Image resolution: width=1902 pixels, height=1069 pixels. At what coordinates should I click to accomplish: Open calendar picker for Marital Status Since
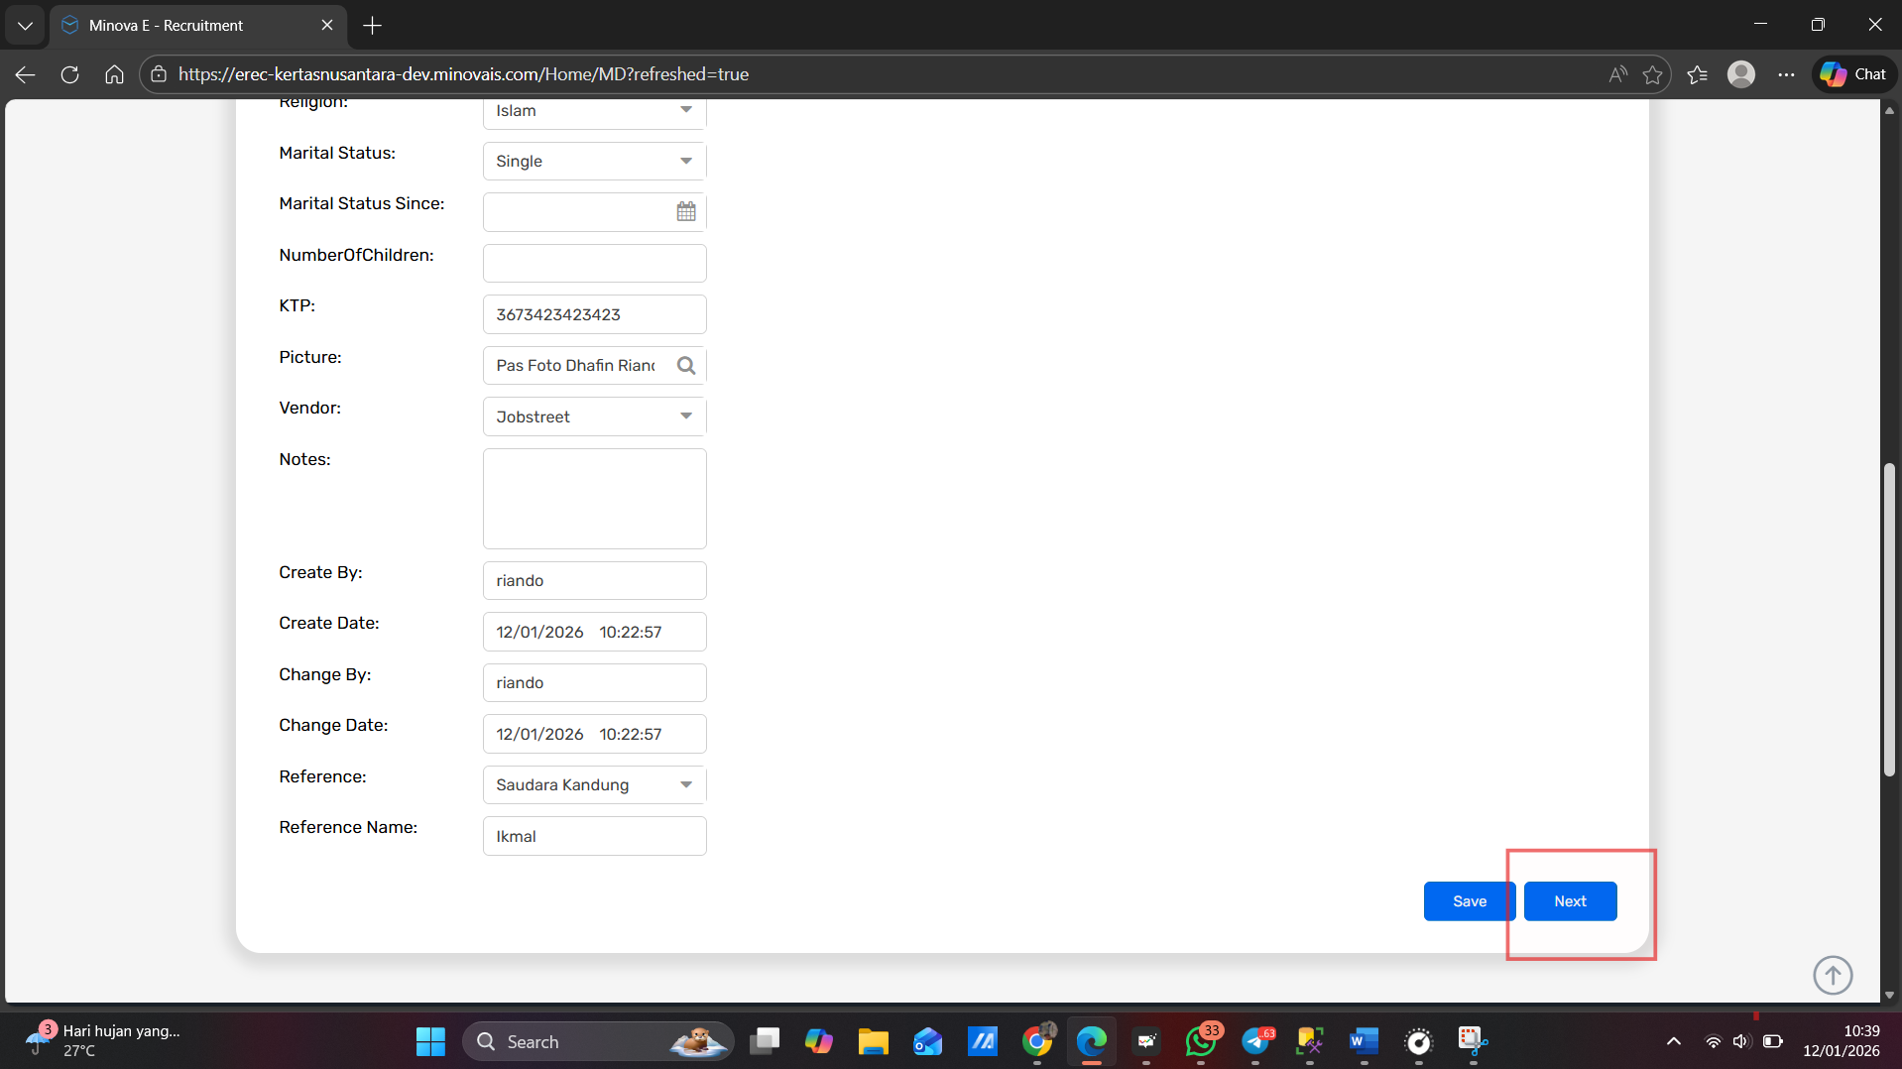pyautogui.click(x=685, y=211)
